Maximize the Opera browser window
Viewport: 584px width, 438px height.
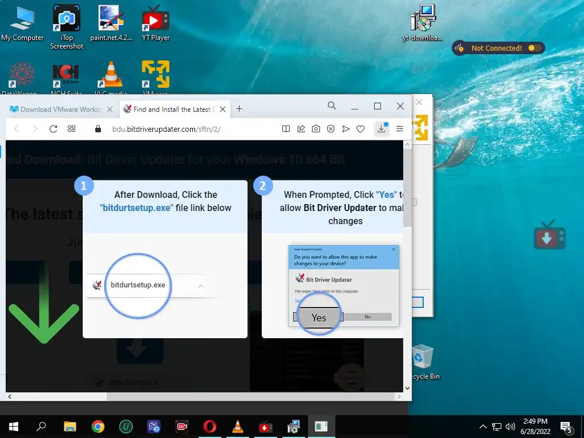click(x=378, y=106)
